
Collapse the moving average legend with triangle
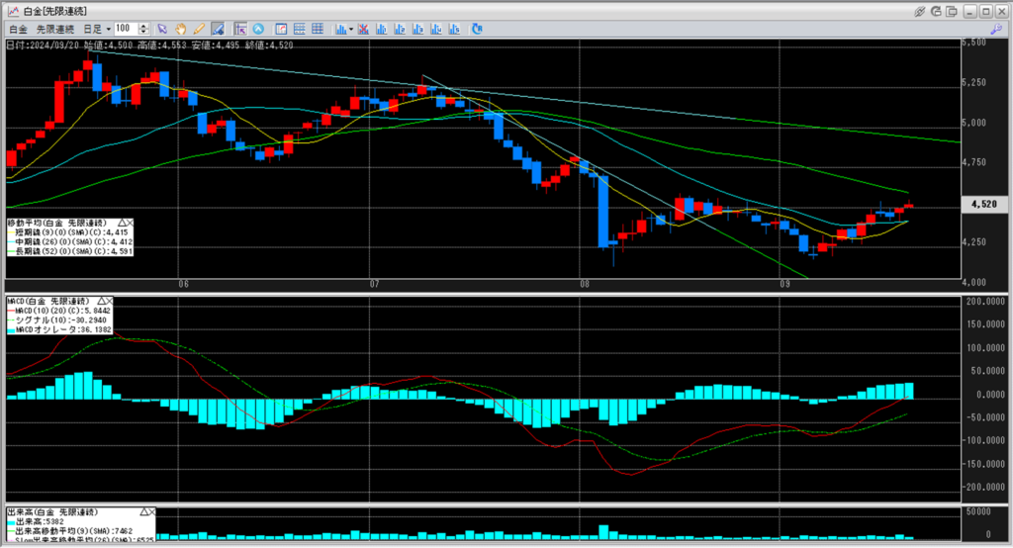tap(121, 224)
